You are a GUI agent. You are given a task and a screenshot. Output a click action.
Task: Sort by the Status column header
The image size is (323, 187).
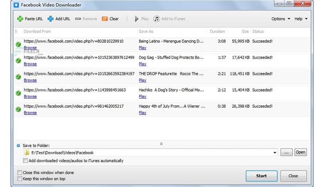[x=258, y=32]
